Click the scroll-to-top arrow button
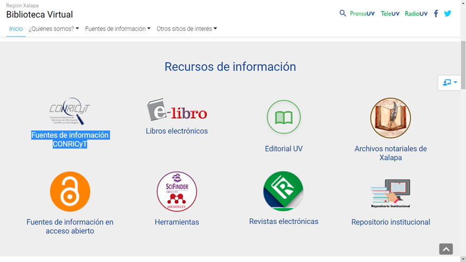The height and width of the screenshot is (262, 466). tap(446, 249)
